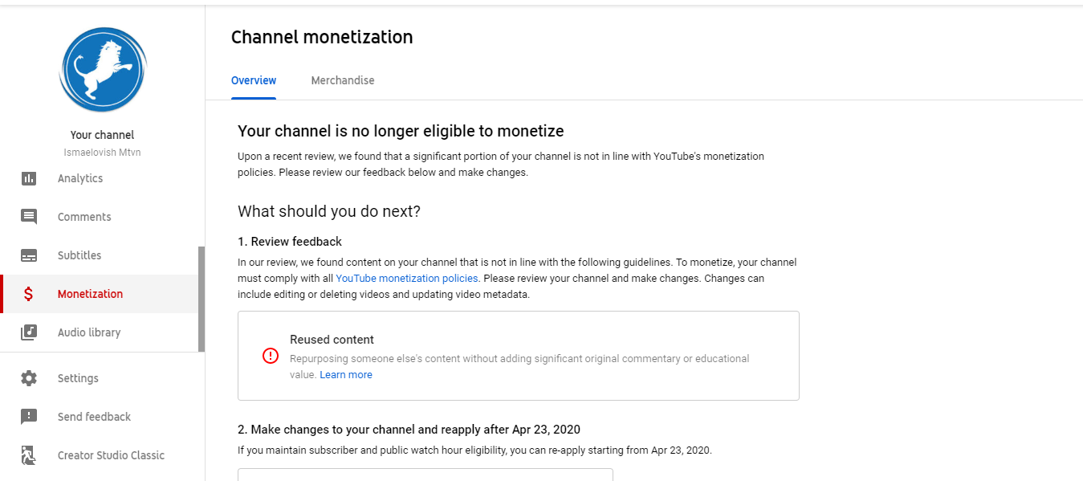Click the Analytics bar chart icon
Image resolution: width=1083 pixels, height=481 pixels.
coord(29,178)
